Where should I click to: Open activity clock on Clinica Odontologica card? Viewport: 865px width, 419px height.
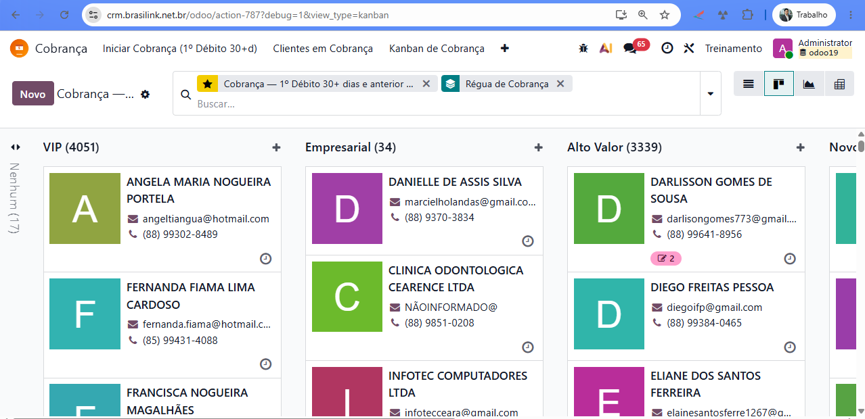(x=528, y=347)
